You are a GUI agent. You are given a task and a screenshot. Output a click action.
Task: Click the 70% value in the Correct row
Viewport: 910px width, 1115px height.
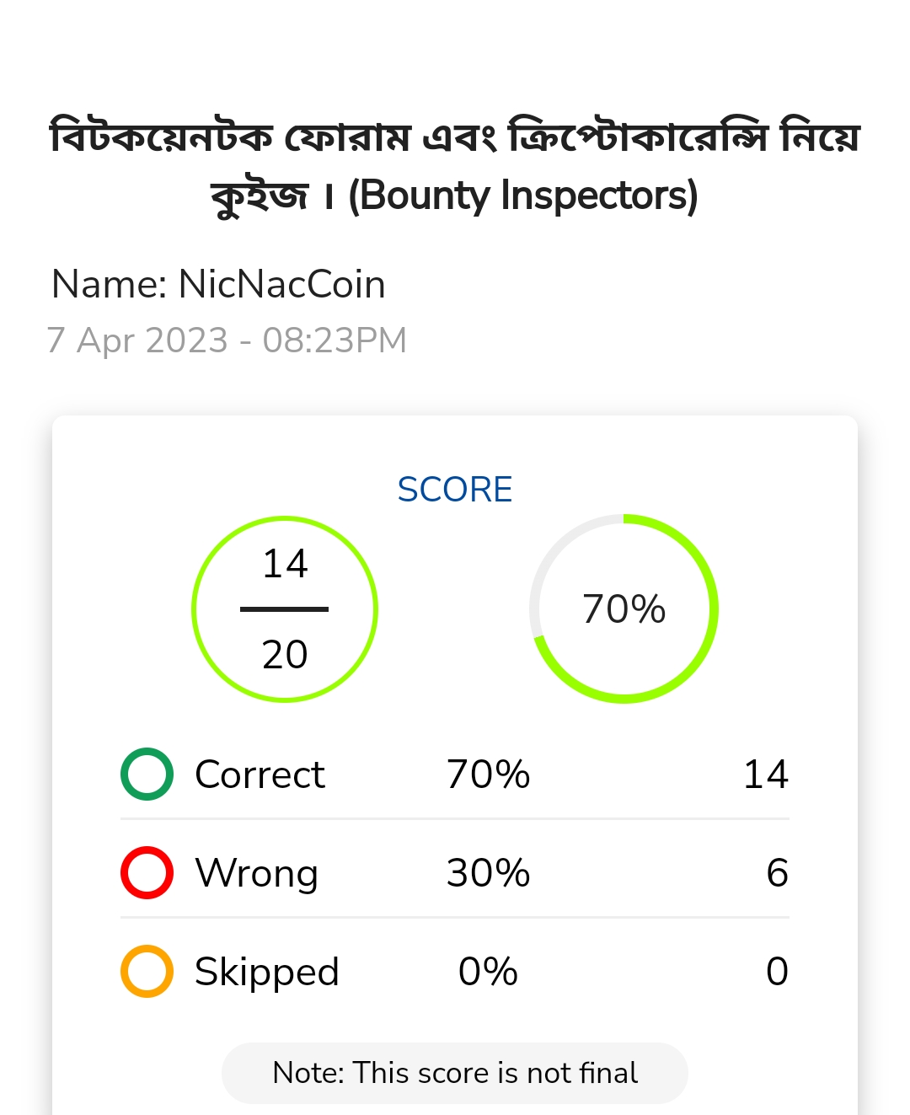pyautogui.click(x=488, y=775)
